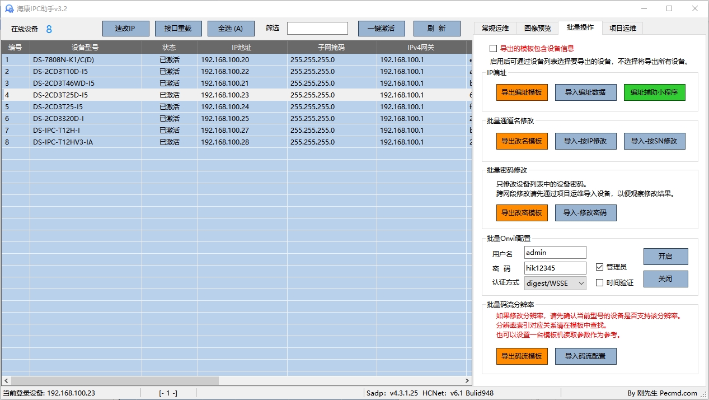
Task: Click the 一键激活 button
Action: click(x=381, y=29)
